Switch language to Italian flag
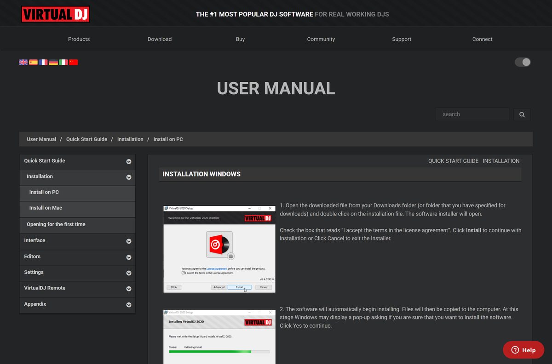The image size is (552, 364). [x=63, y=62]
